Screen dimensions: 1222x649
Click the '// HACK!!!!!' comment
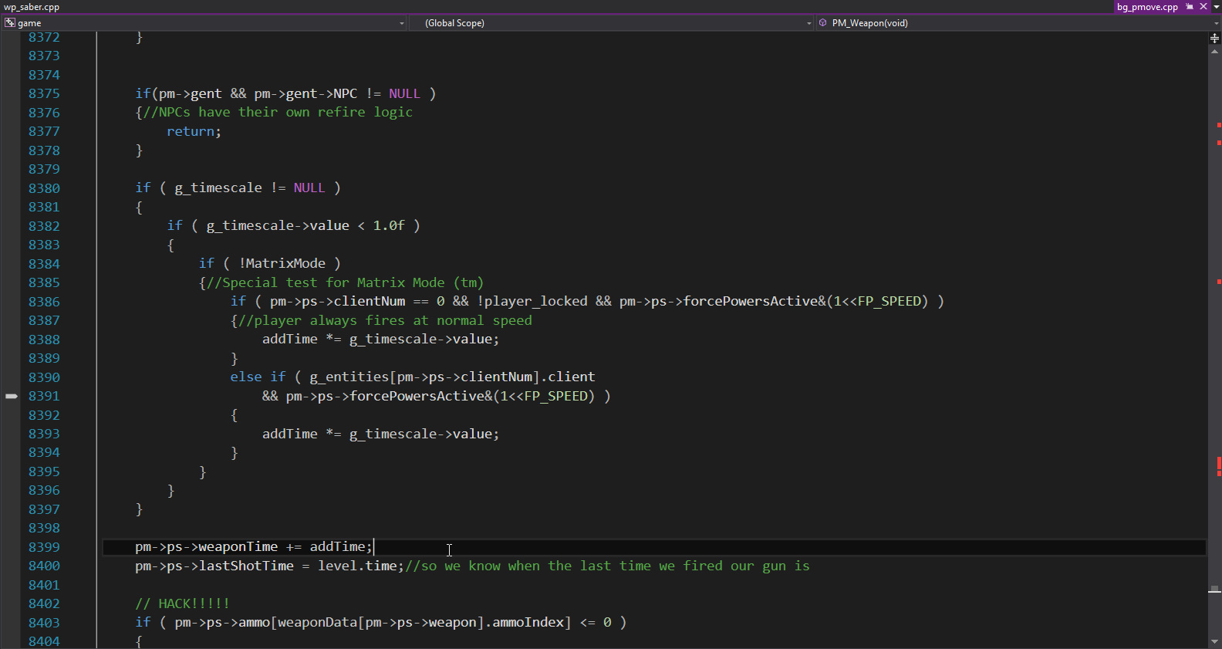182,603
